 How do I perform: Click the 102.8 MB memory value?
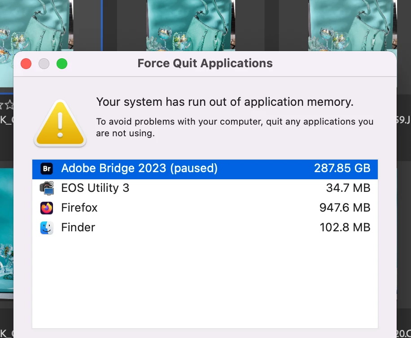pyautogui.click(x=345, y=228)
